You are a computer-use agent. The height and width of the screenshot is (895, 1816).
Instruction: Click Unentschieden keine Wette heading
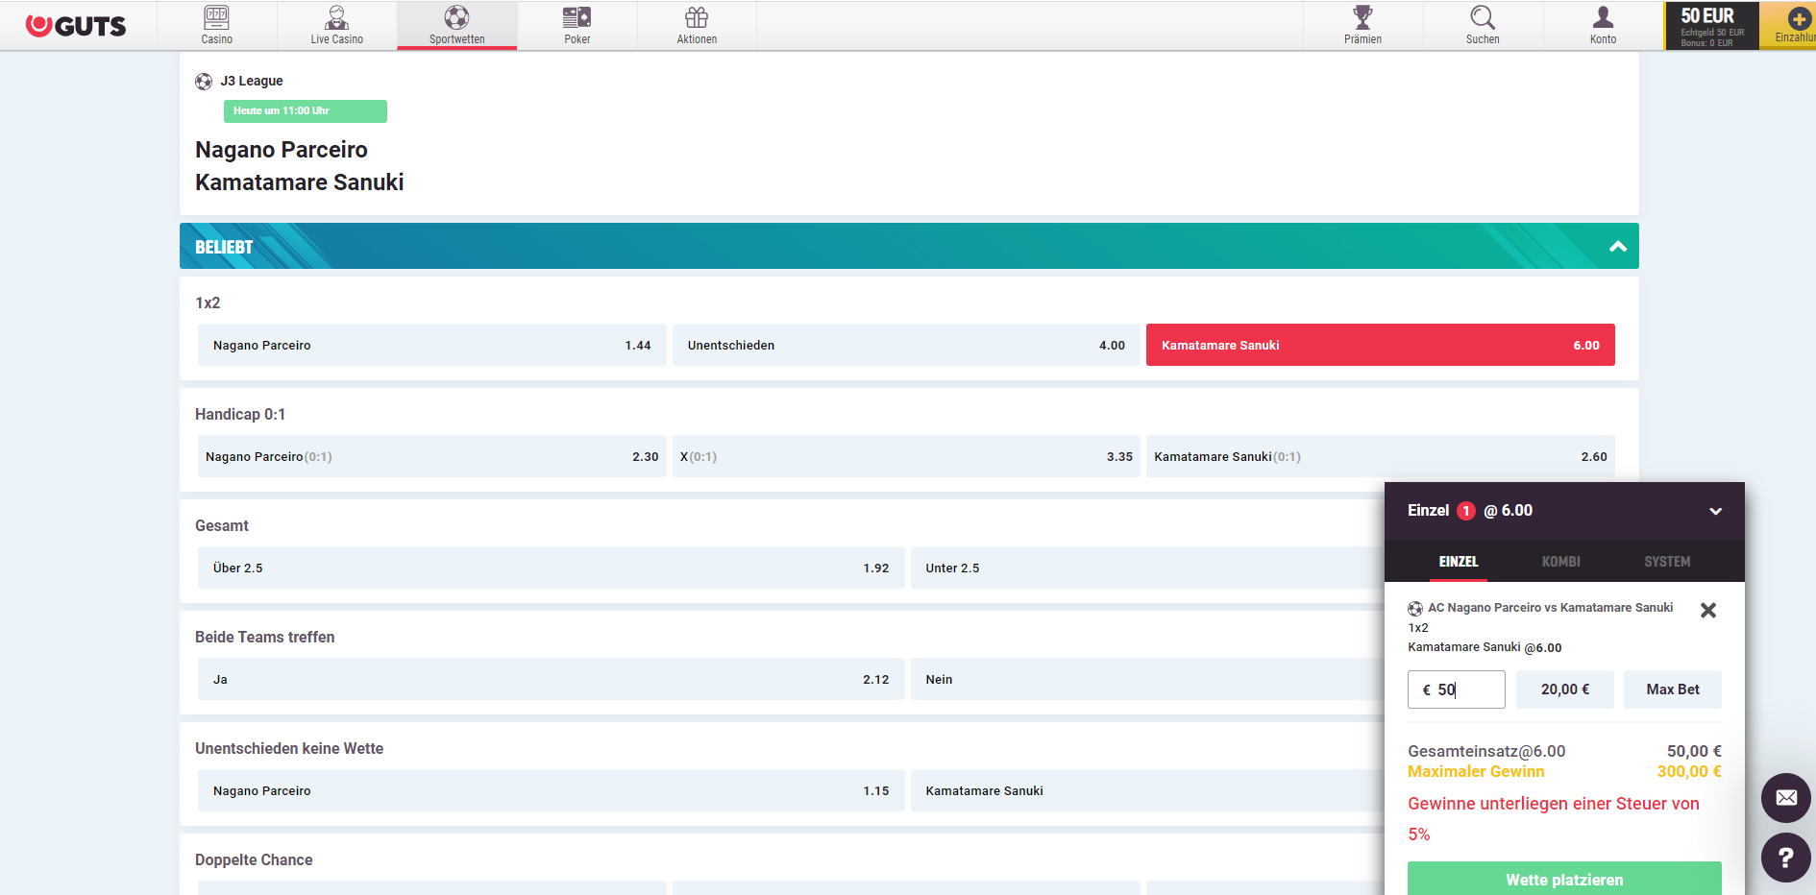[x=289, y=748]
